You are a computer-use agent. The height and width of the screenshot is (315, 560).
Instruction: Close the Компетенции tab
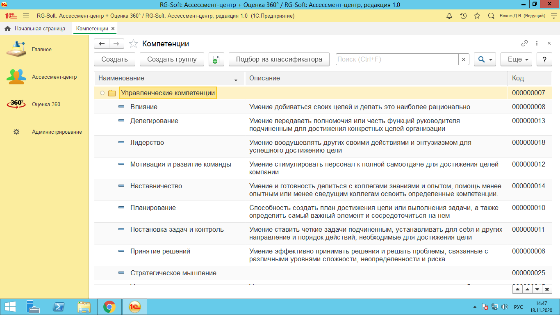[x=113, y=29]
